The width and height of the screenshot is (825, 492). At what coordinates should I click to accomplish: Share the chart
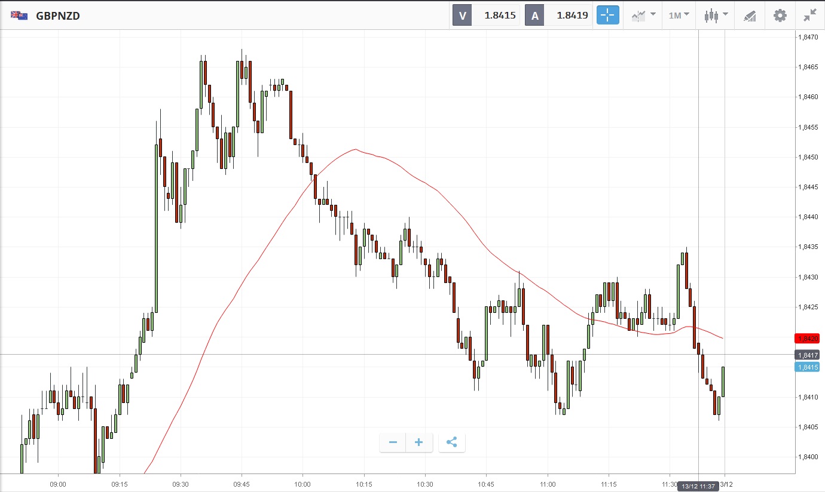pyautogui.click(x=452, y=442)
